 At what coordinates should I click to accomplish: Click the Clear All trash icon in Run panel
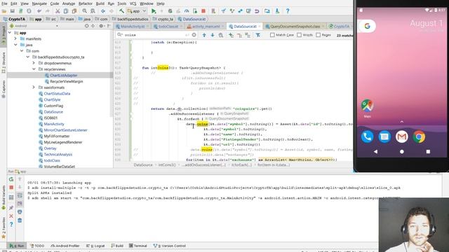[20, 220]
